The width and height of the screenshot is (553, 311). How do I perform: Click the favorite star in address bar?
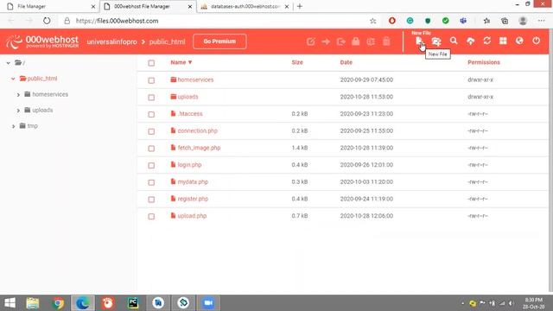tap(372, 21)
